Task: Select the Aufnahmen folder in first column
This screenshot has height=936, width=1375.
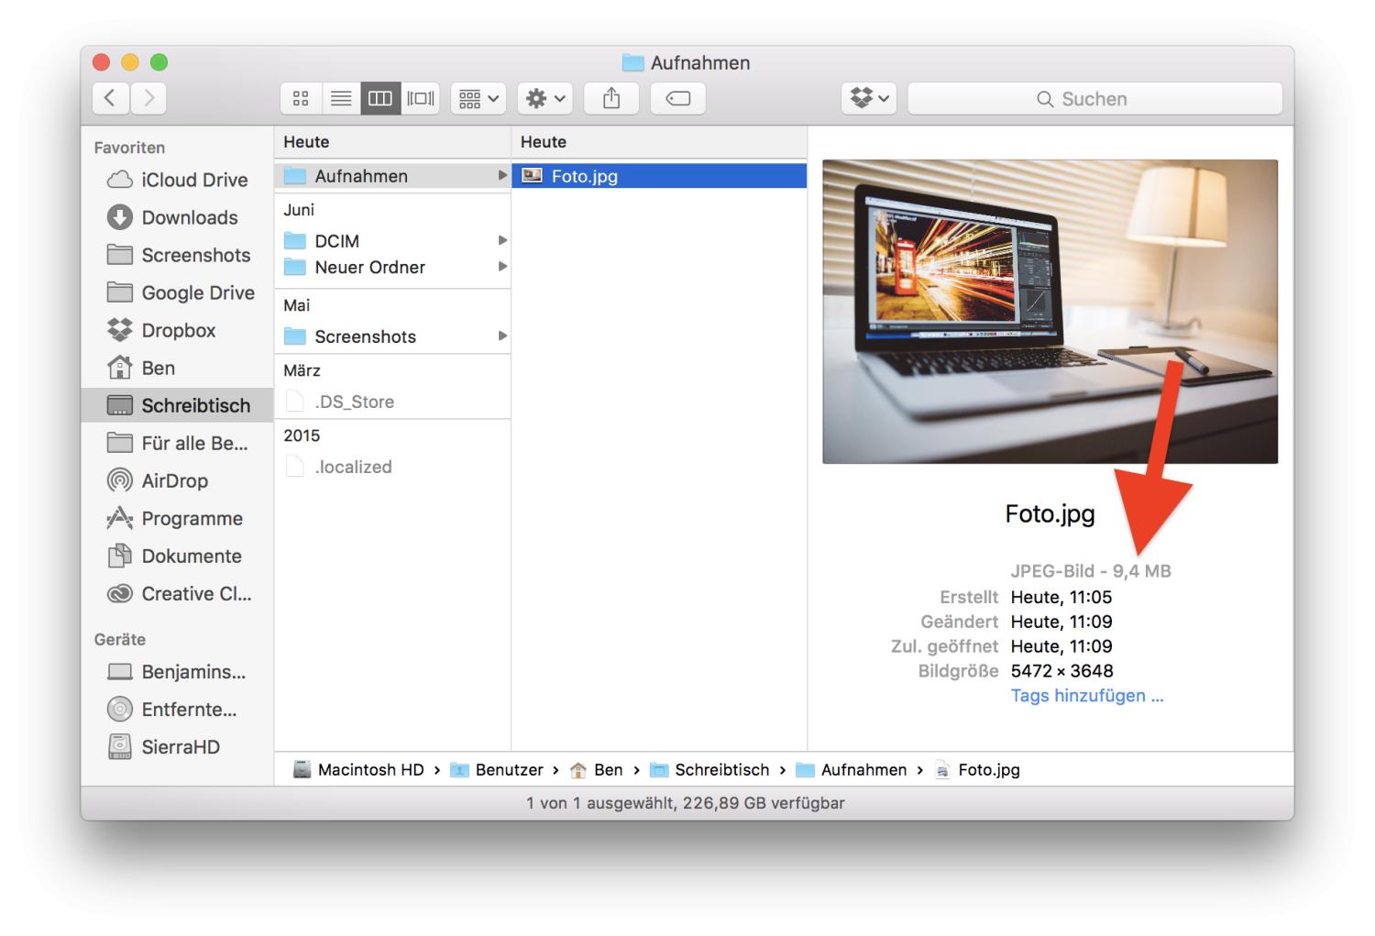Action: pos(392,176)
